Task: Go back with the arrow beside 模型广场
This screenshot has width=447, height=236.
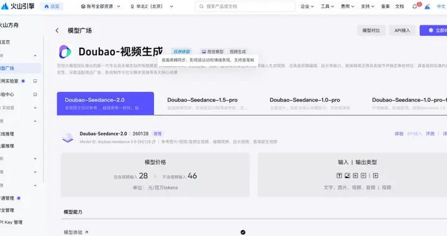Action: (x=57, y=30)
